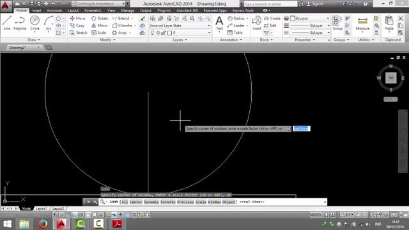This screenshot has width=409, height=230.
Task: Toggle the layer lock padlock icon
Action: click(164, 33)
